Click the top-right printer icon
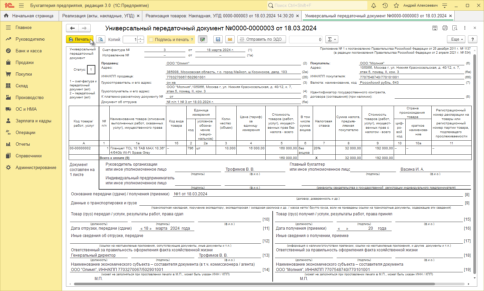 click(x=445, y=28)
